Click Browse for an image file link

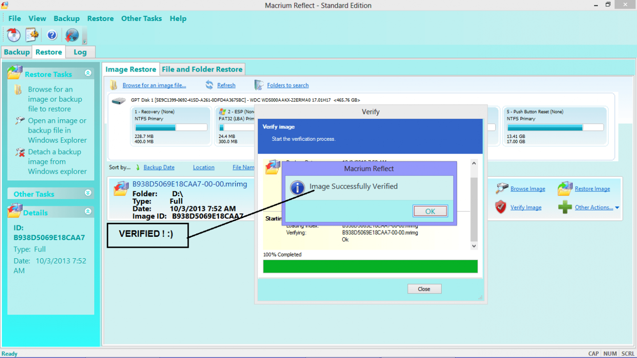(154, 85)
